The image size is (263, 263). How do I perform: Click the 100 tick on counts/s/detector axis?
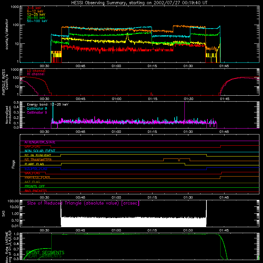pyautogui.click(x=16, y=25)
